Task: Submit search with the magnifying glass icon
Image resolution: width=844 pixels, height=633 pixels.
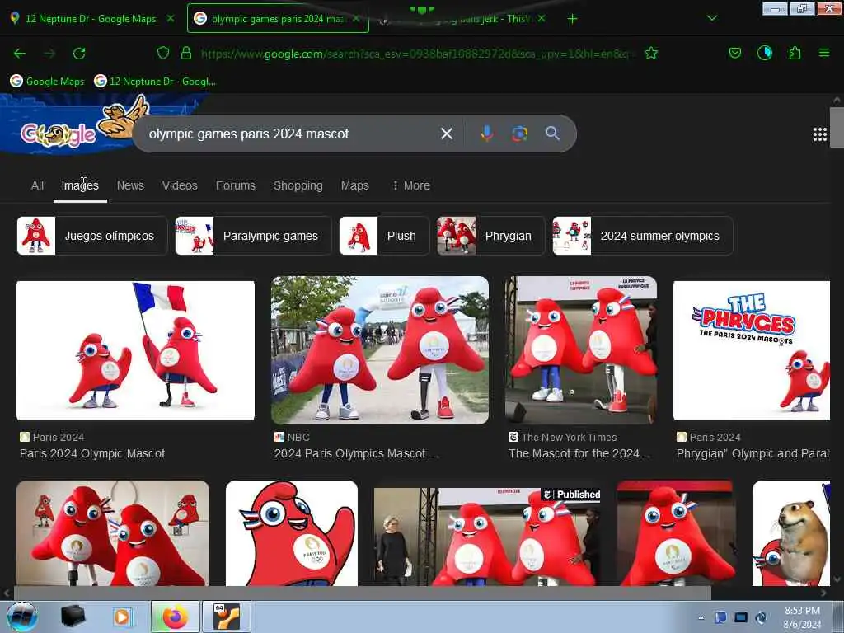Action: tap(552, 133)
